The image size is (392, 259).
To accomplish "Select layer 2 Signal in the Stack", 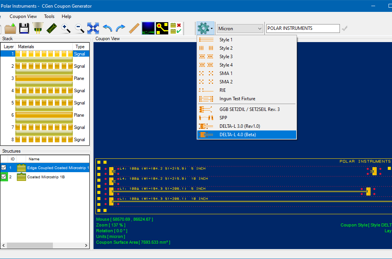I will pyautogui.click(x=45, y=66).
